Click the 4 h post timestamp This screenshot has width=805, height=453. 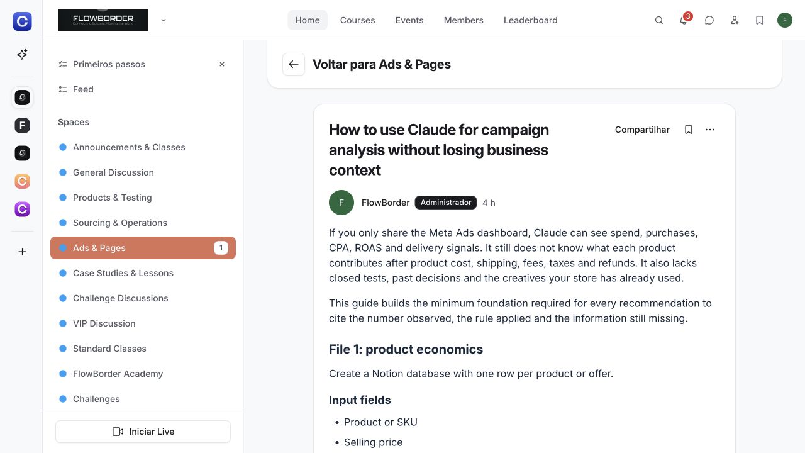click(x=489, y=203)
